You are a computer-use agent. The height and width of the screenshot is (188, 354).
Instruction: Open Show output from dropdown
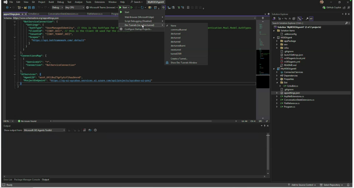pos(44,130)
